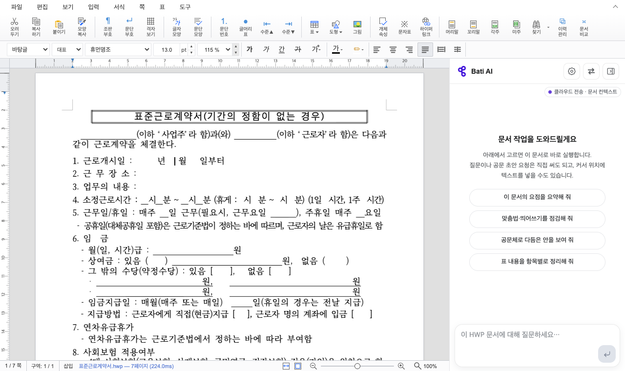Open the 문단모양 paragraph format dialog
Viewport: 625px width, 371px height.
[198, 27]
